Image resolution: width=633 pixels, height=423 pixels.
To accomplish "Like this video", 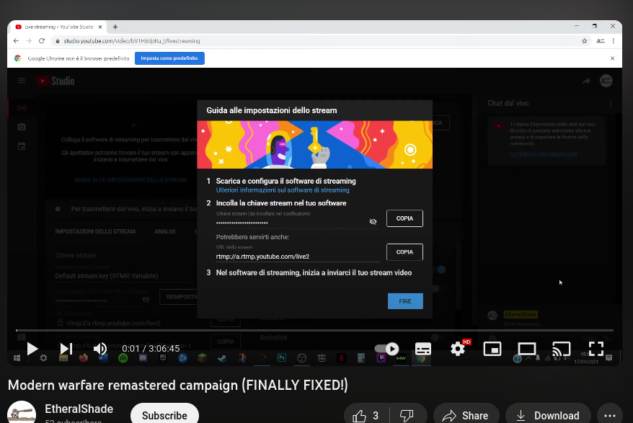I will (366, 415).
